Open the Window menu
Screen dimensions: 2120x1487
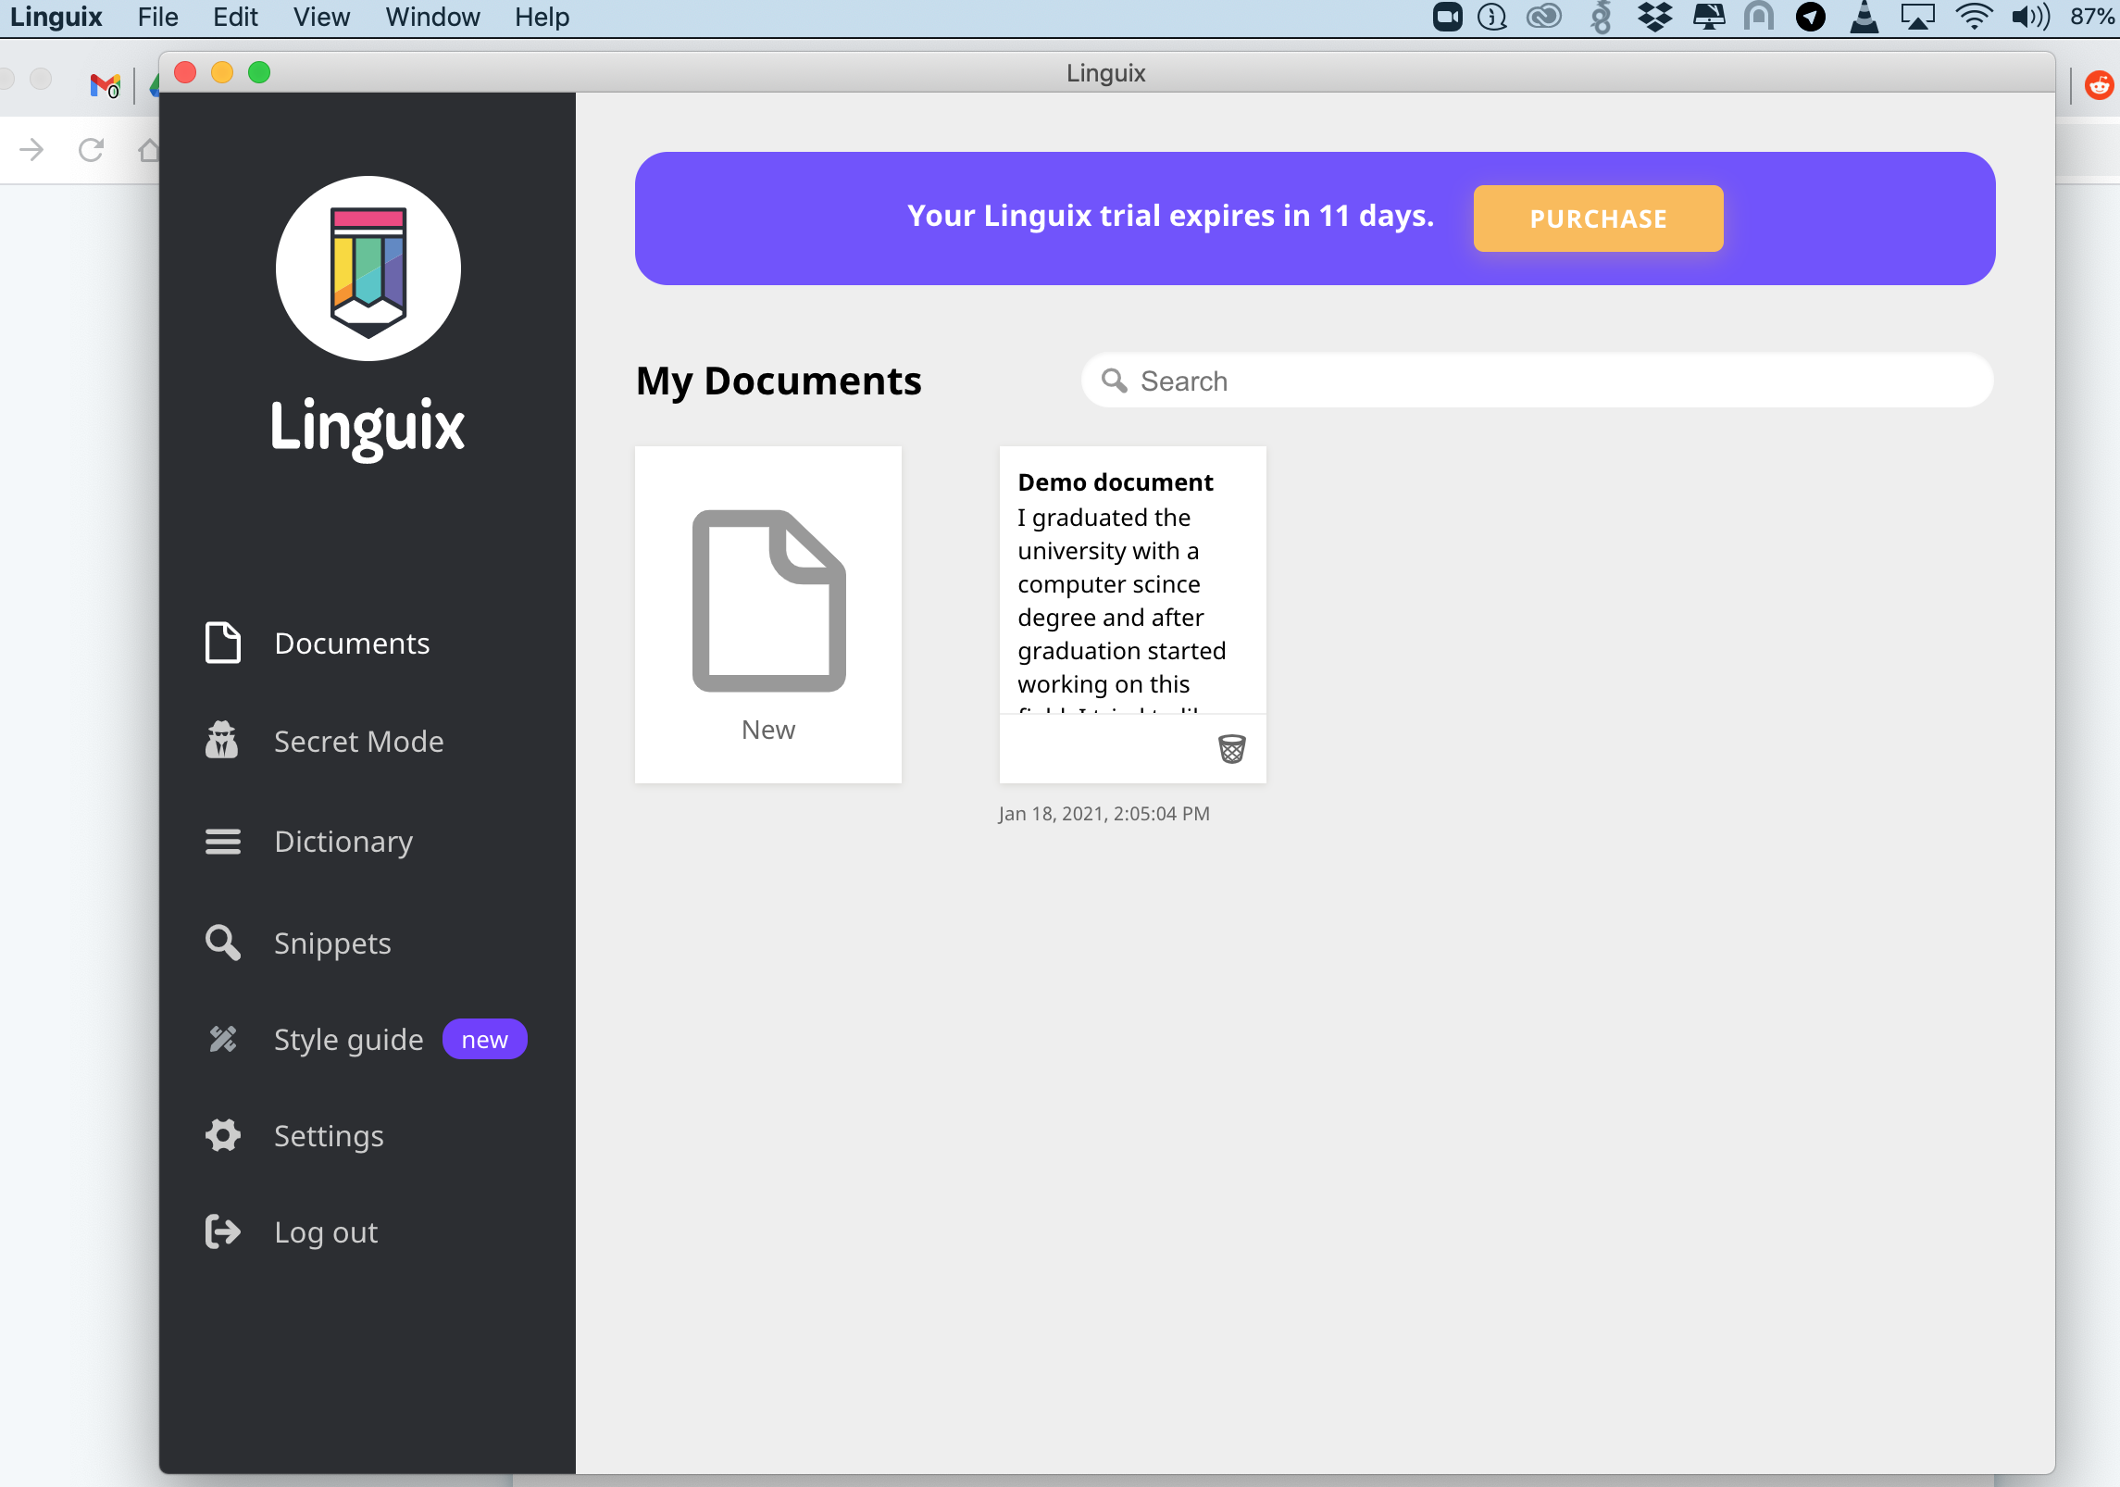coord(432,17)
